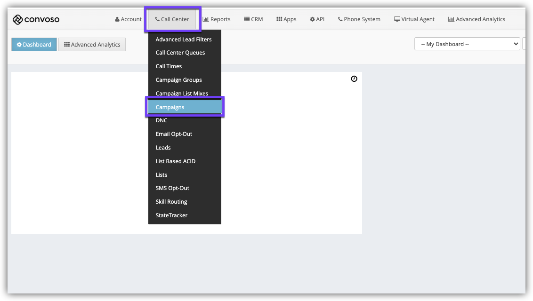This screenshot has width=533, height=301.
Task: Select Campaign Groups entry
Action: point(185,80)
